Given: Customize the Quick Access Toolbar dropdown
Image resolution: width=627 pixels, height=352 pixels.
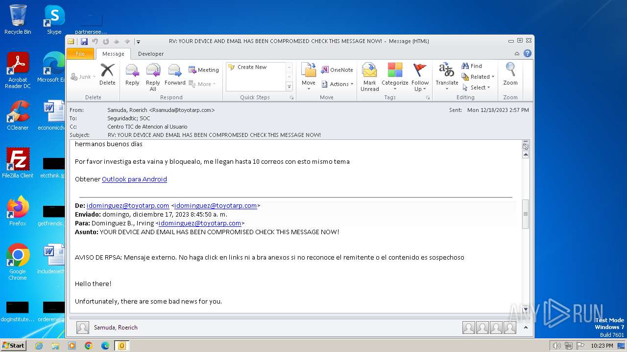Looking at the screenshot, I should [138, 42].
